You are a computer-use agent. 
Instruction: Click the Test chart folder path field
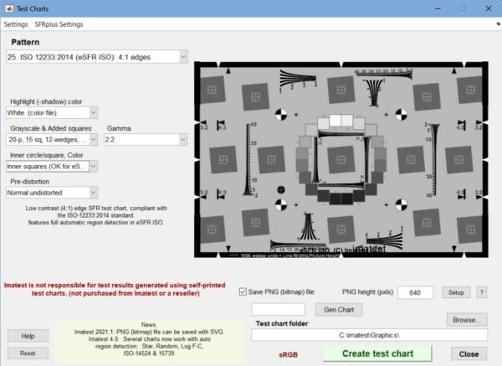point(368,335)
